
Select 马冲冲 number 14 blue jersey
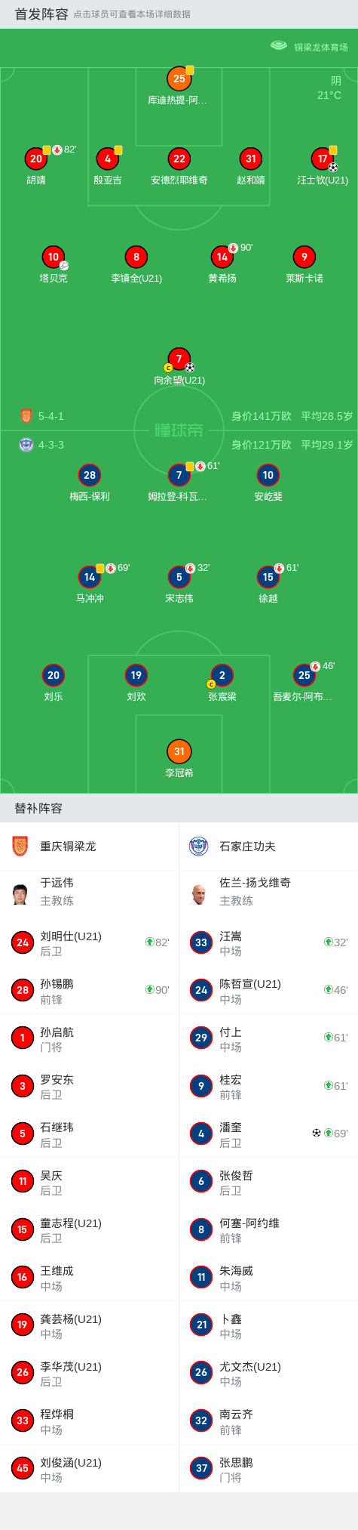pyautogui.click(x=90, y=577)
